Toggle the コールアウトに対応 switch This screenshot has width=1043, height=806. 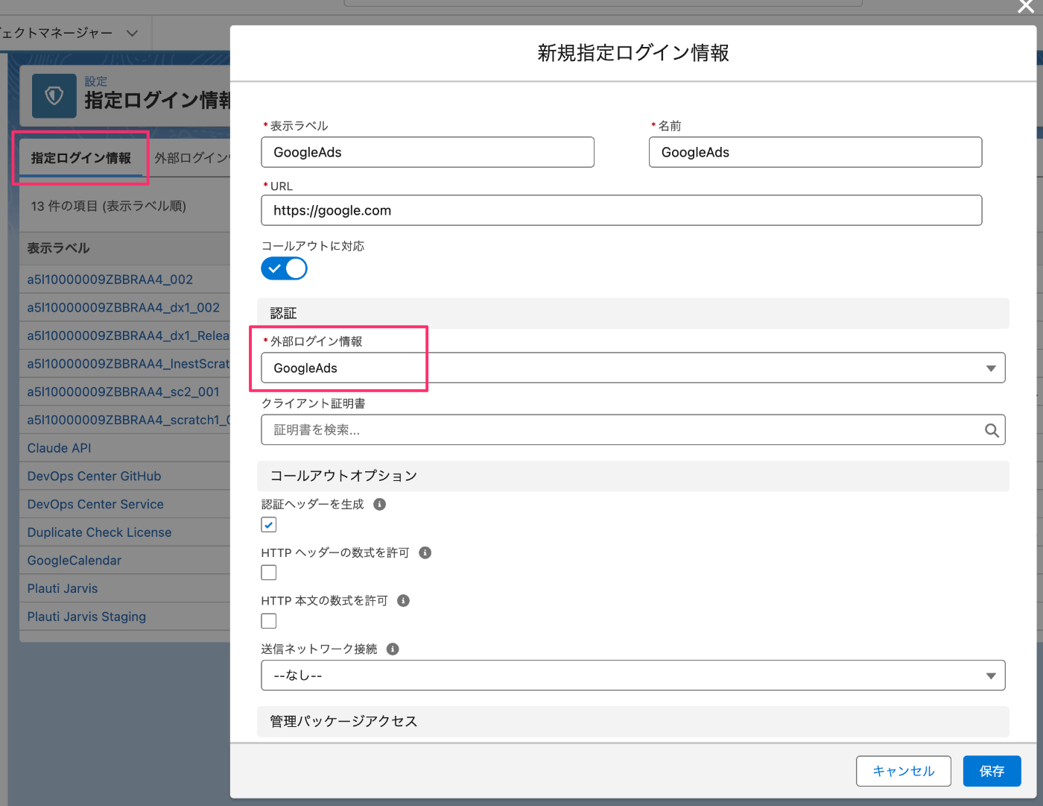284,268
